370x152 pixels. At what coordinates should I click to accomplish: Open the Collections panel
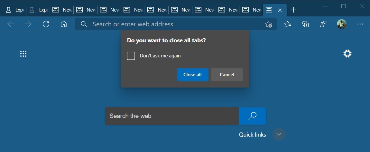coord(305,24)
